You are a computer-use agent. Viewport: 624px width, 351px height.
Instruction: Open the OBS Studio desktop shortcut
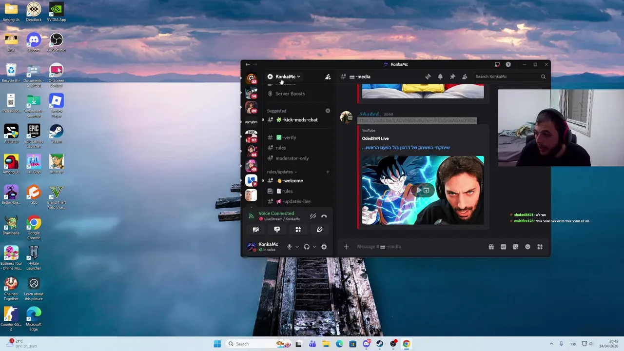[56, 42]
